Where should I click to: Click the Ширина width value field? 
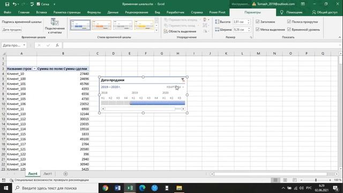click(x=240, y=29)
